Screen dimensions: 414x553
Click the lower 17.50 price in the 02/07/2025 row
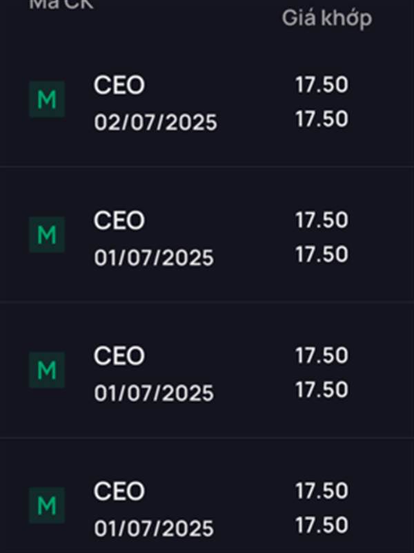coord(322,119)
